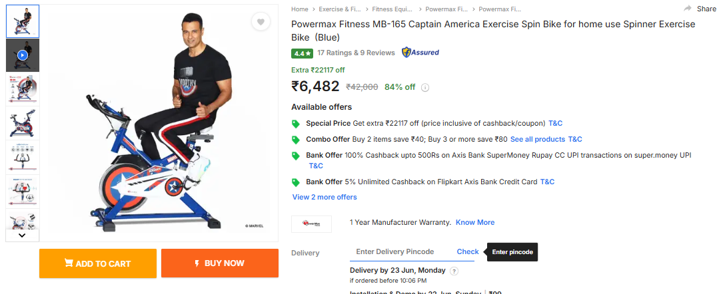Click the Check pincode link
Viewport: 721px width, 294px height.
pyautogui.click(x=468, y=251)
